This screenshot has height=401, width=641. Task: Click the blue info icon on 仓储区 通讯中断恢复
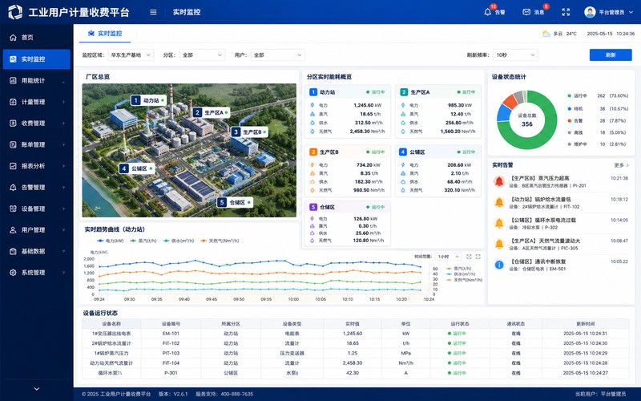click(x=499, y=265)
